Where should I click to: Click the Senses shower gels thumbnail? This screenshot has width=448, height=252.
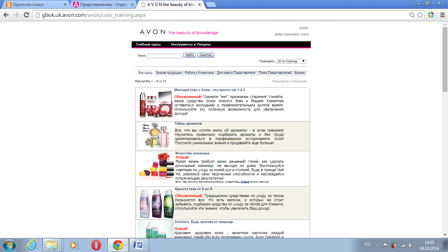156,203
